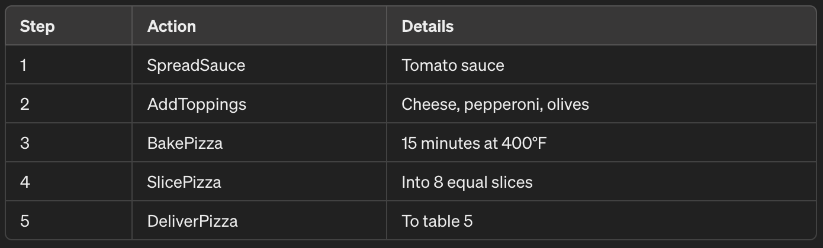The image size is (823, 248).
Task: Select the BakePizza action cell
Action: 185,143
